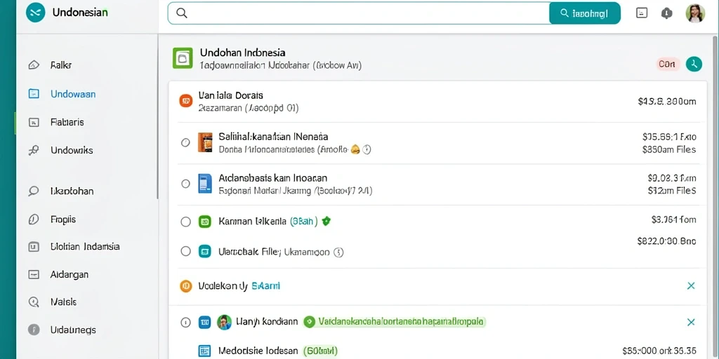Click the orange Uan iala Dorais icon
The height and width of the screenshot is (359, 719).
coord(185,101)
